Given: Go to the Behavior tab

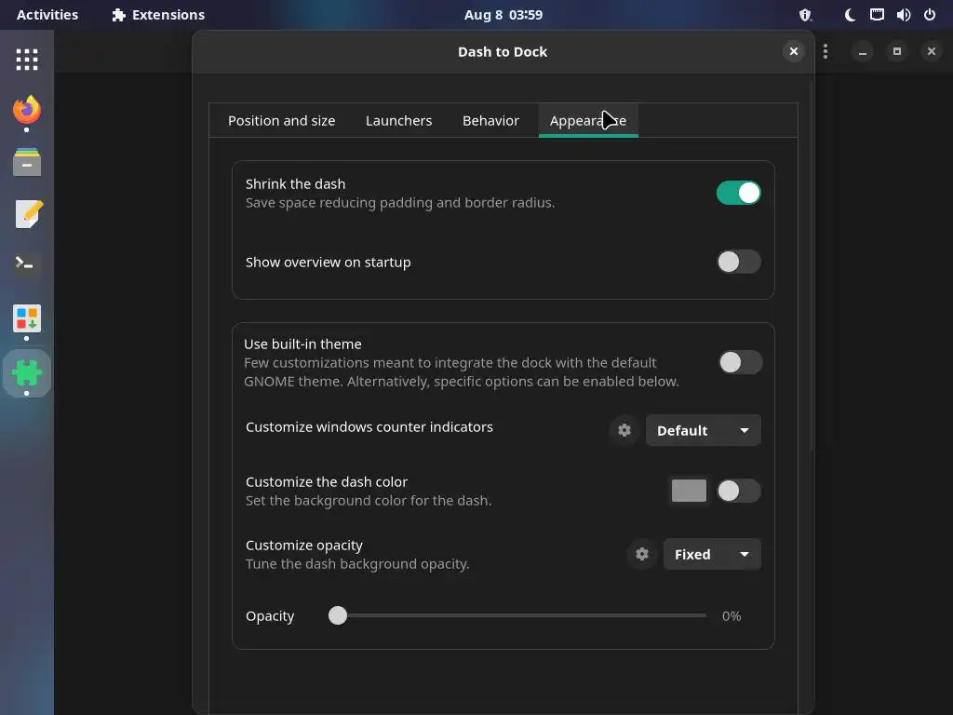Looking at the screenshot, I should [490, 121].
